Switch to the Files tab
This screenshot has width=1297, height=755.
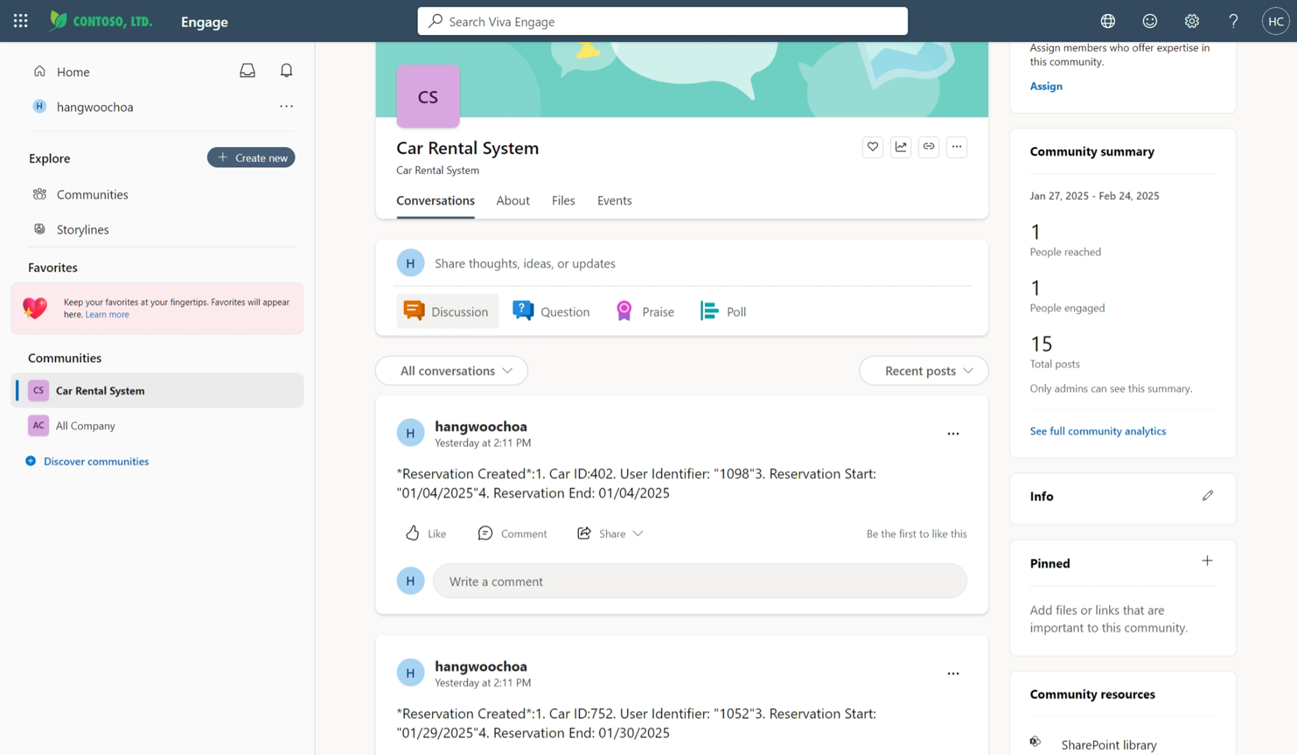click(x=563, y=200)
